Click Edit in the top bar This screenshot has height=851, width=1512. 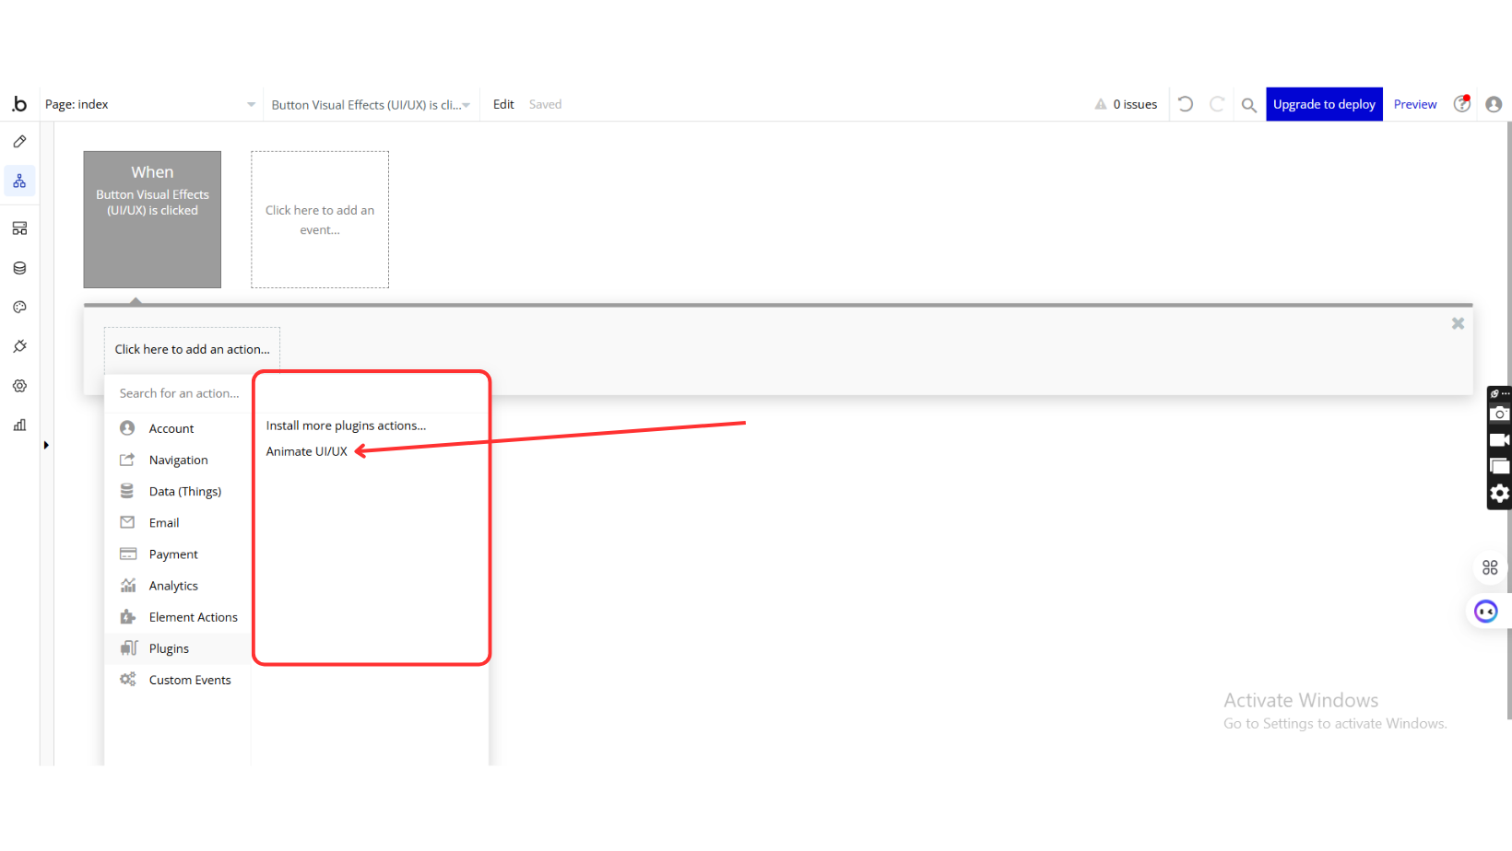pyautogui.click(x=503, y=104)
